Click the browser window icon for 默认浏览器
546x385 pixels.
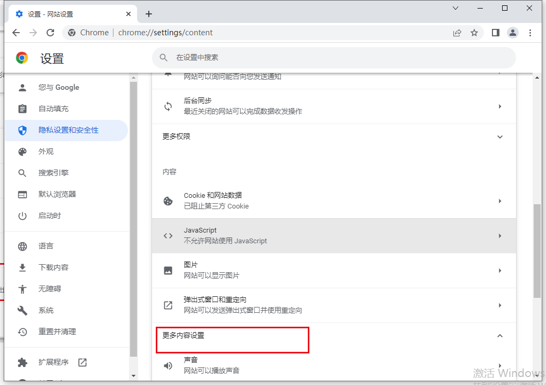(x=22, y=195)
